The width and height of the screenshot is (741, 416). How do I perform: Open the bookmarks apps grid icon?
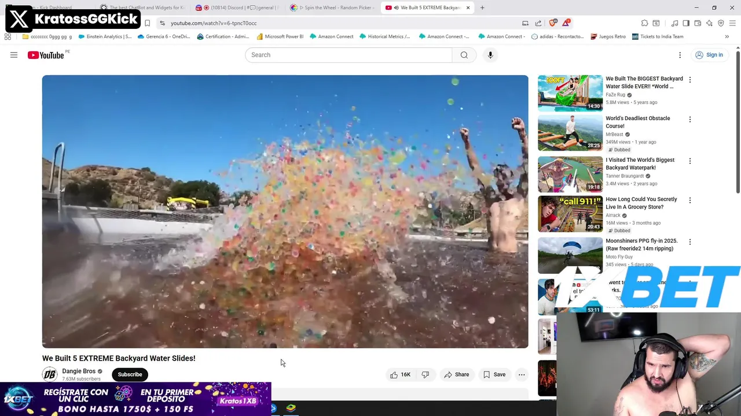[8, 36]
